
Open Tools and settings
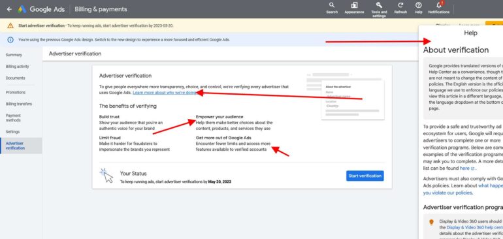[x=379, y=9]
